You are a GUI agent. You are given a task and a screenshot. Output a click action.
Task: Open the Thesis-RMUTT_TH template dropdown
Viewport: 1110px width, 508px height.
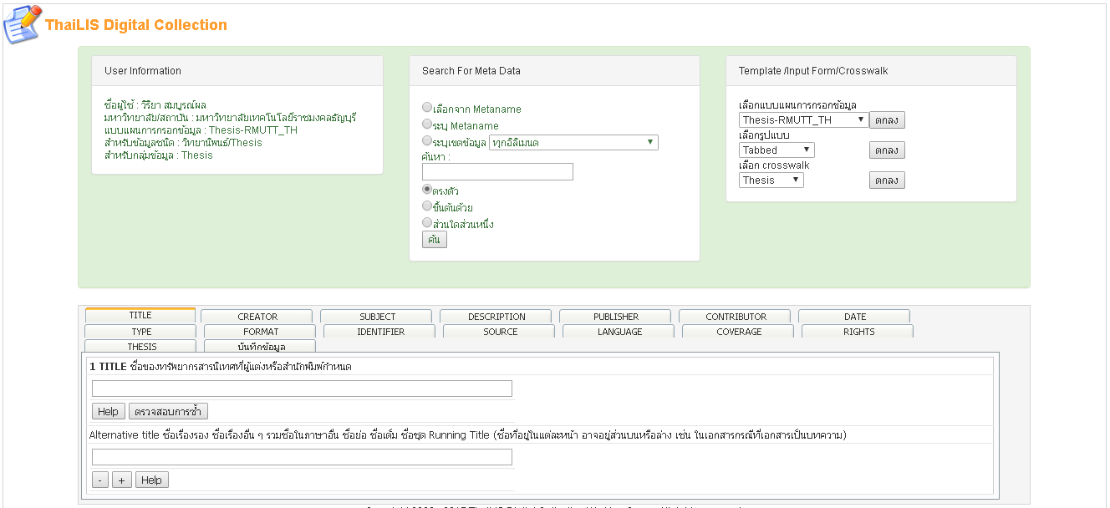pos(804,120)
